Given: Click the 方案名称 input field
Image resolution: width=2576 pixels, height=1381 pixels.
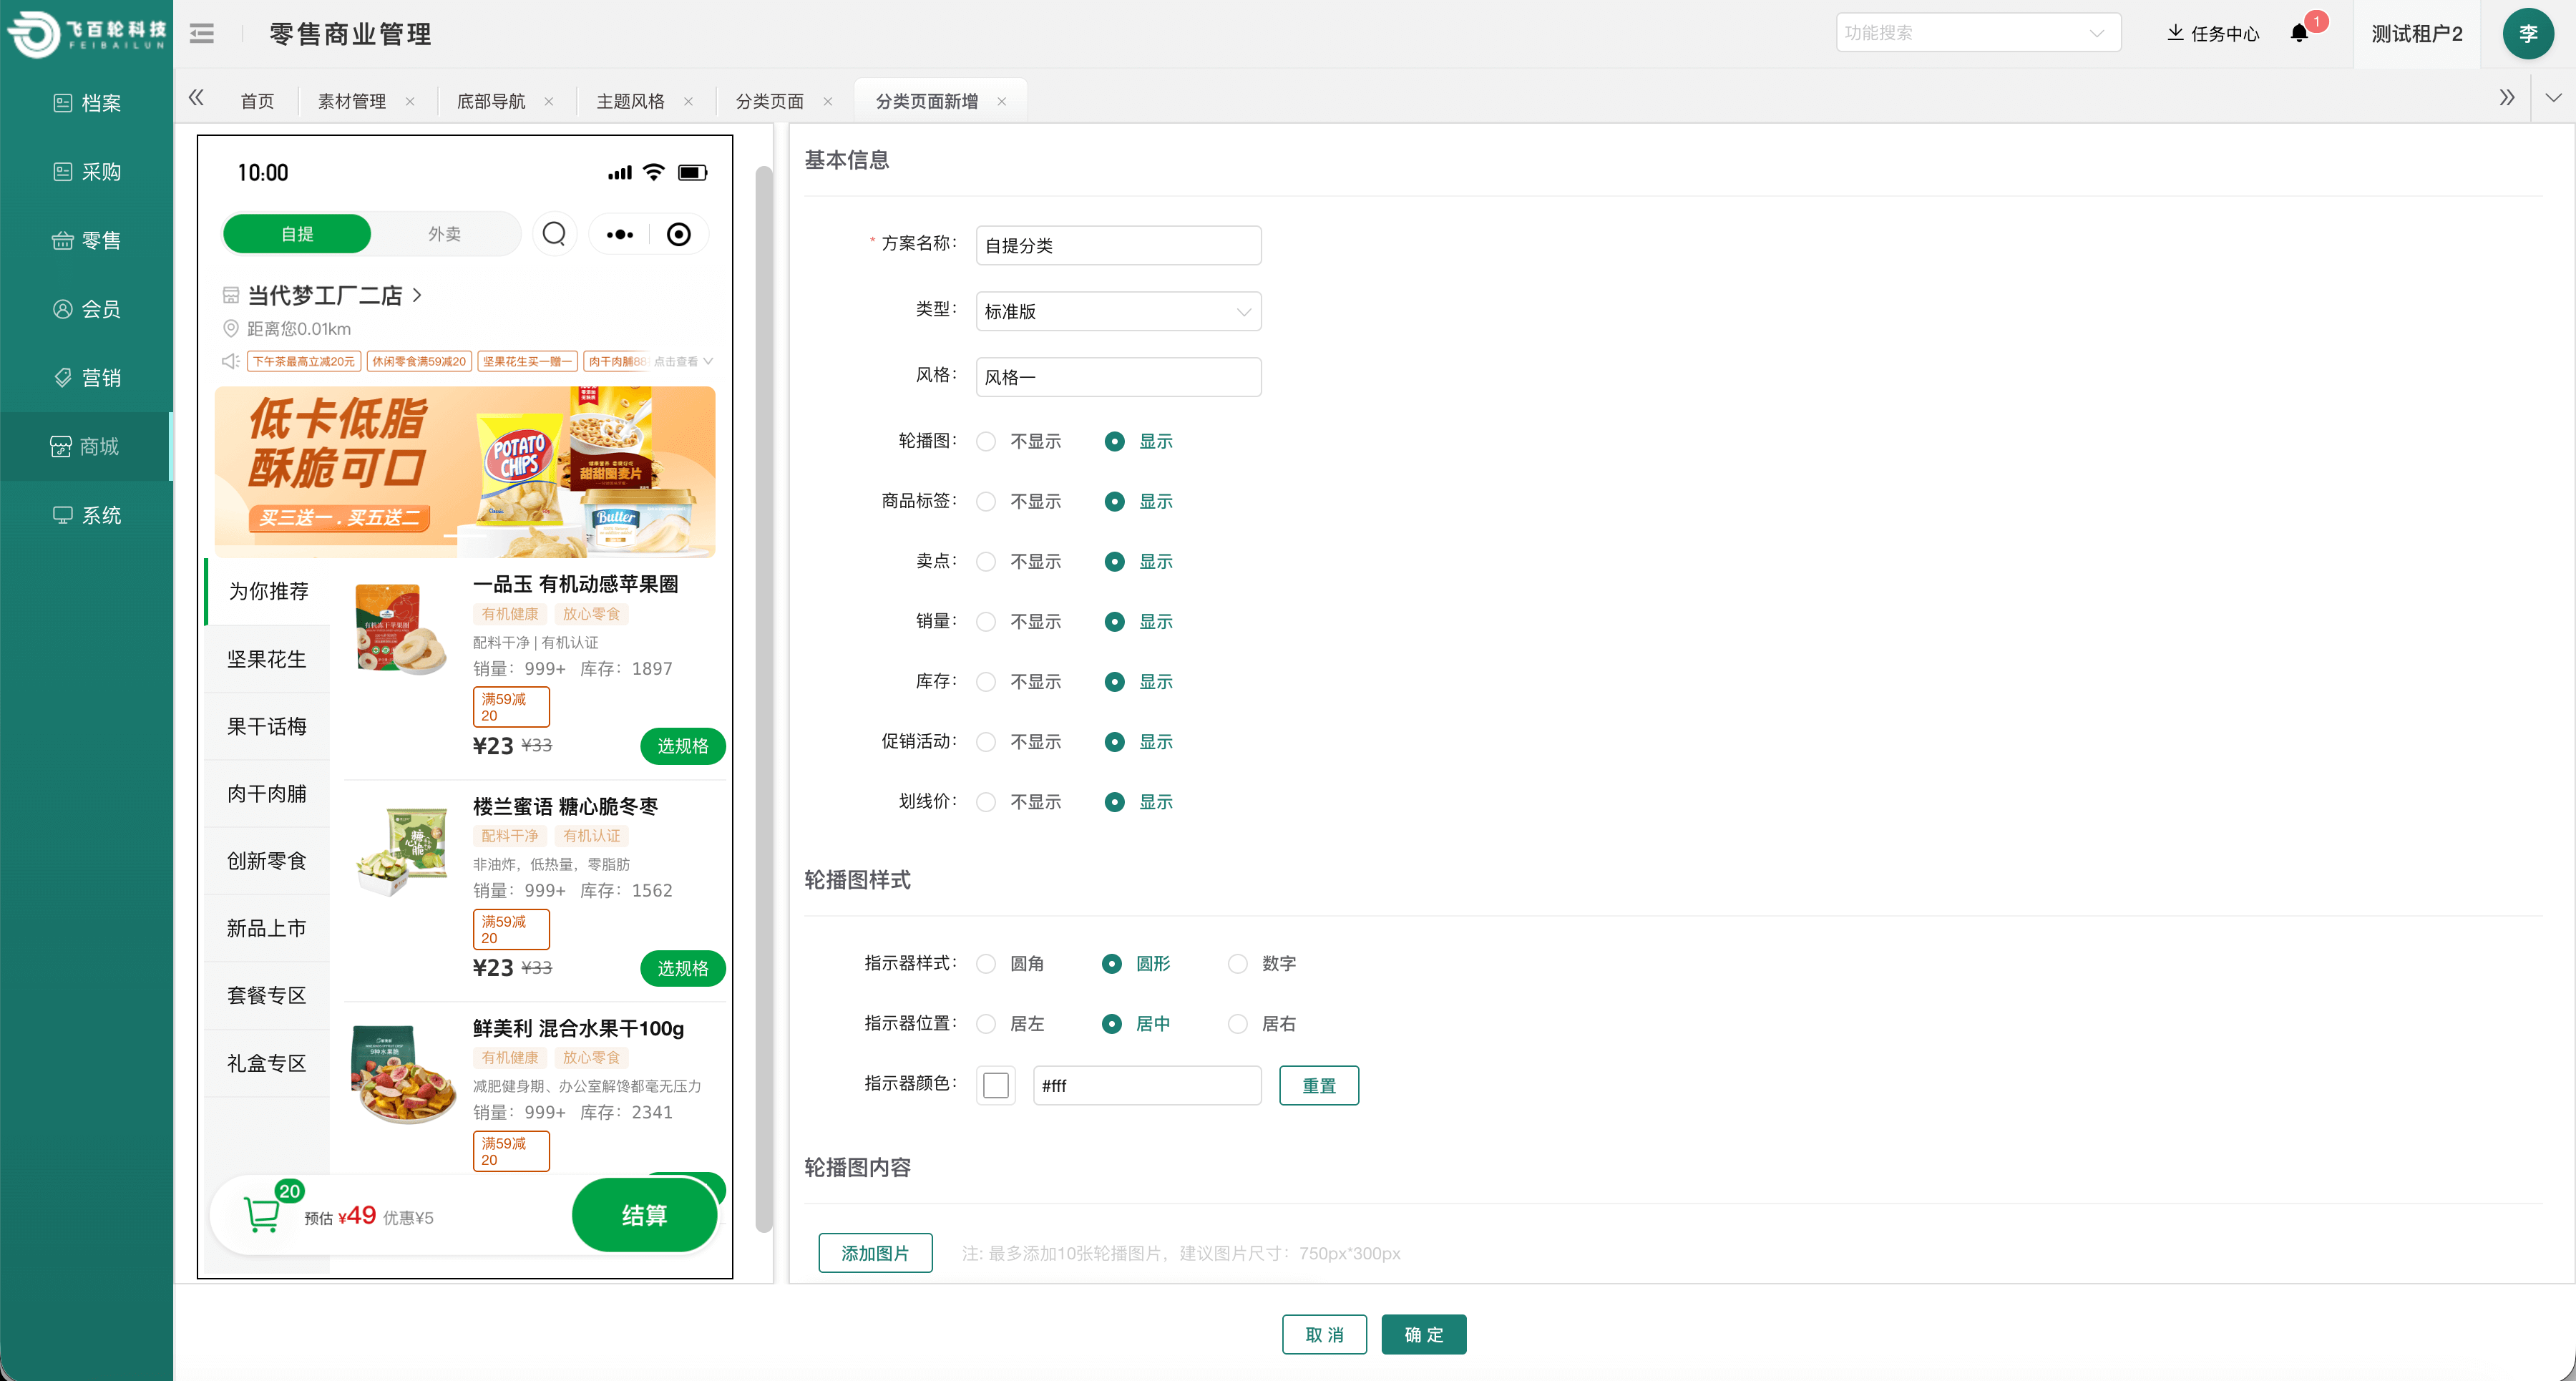Looking at the screenshot, I should 1118,245.
